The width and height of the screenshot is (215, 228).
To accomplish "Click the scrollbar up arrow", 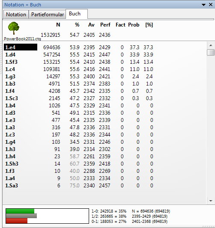I will [x=211, y=45].
